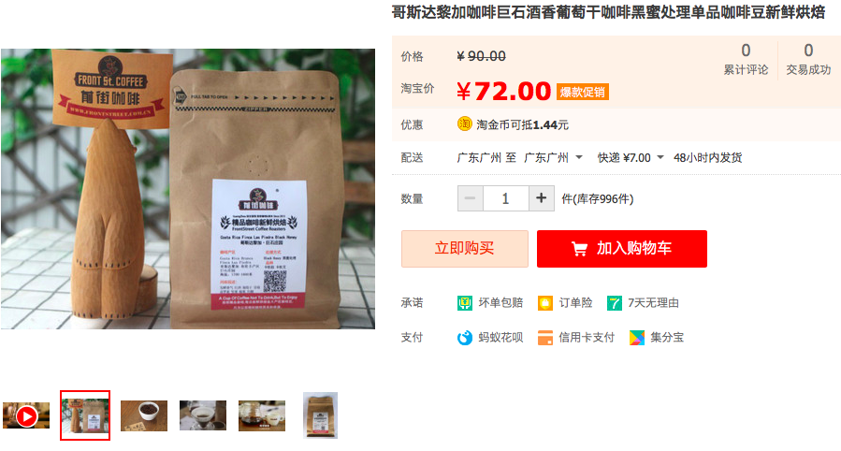The width and height of the screenshot is (841, 451).
Task: Click the 立即购买 buy now button
Action: [465, 249]
